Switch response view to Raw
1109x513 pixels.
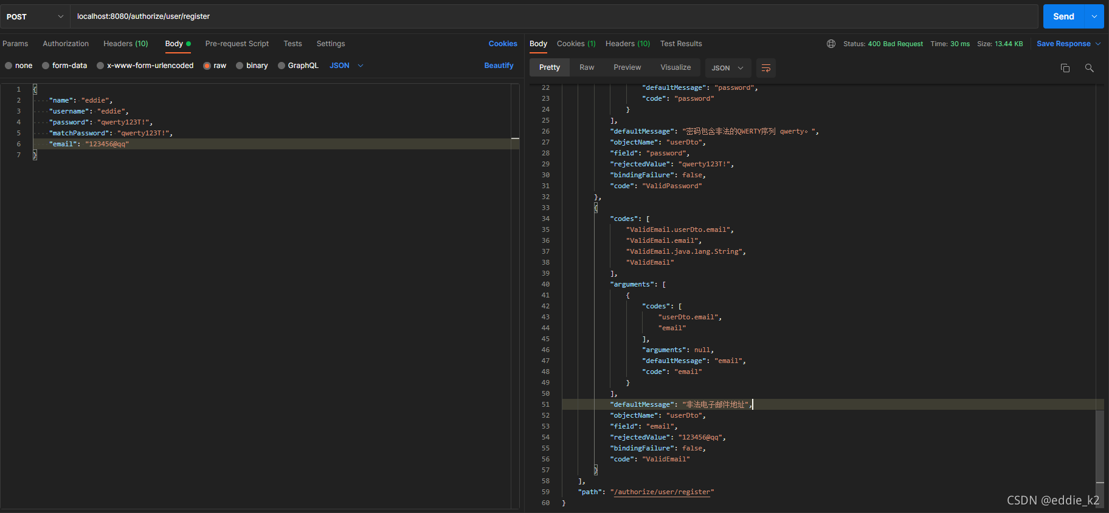587,67
